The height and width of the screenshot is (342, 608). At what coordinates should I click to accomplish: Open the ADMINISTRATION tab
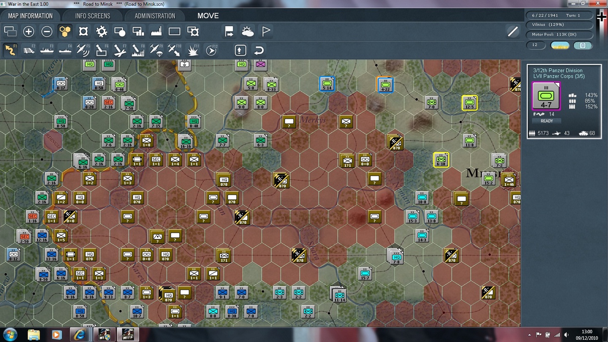pos(155,16)
